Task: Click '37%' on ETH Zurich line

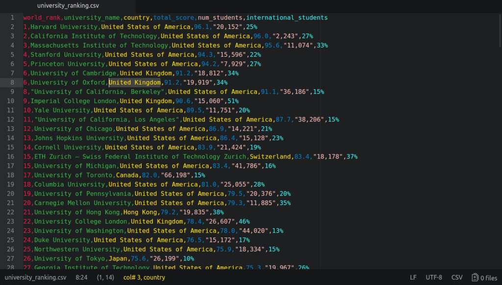Action: click(x=352, y=157)
